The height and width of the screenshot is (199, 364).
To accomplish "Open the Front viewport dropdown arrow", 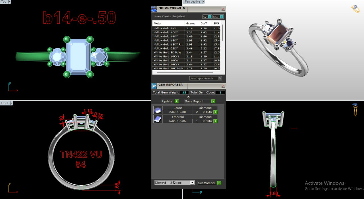I will 12,103.
